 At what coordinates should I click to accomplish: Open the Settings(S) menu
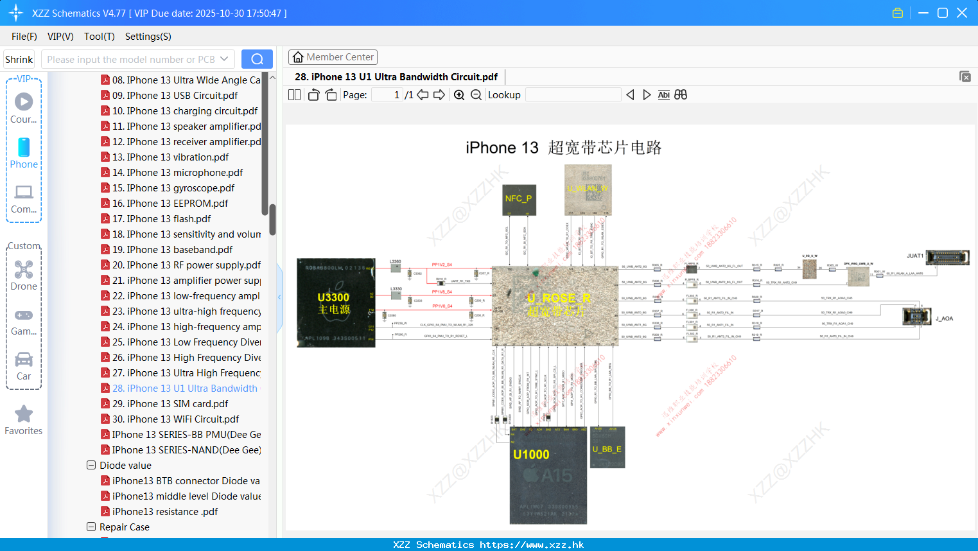148,37
